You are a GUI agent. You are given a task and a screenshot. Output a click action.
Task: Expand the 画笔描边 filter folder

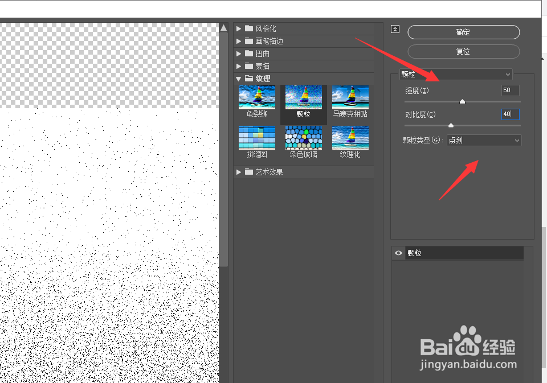tap(239, 41)
